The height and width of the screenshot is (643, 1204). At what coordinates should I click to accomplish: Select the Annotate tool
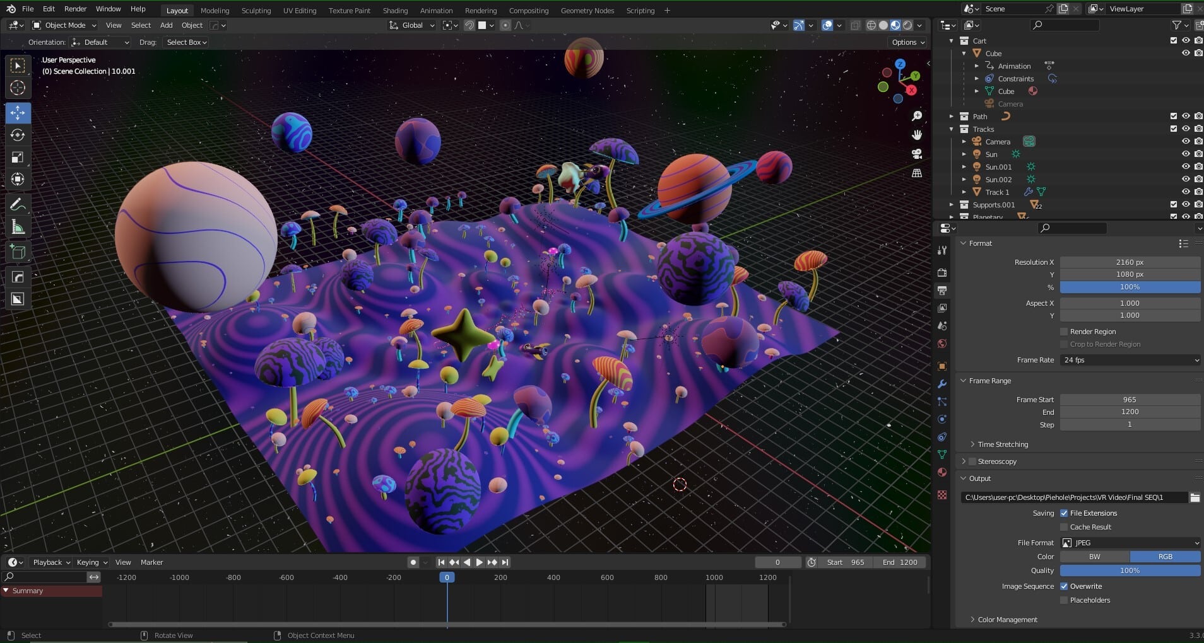pyautogui.click(x=17, y=203)
